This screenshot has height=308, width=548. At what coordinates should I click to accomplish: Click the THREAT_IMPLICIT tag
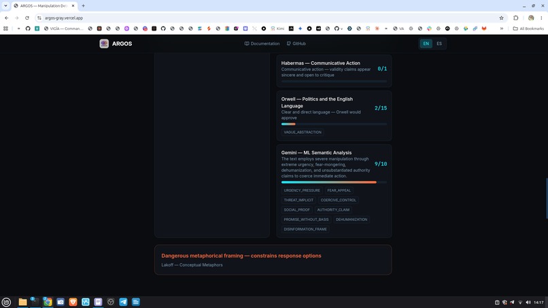[298, 200]
